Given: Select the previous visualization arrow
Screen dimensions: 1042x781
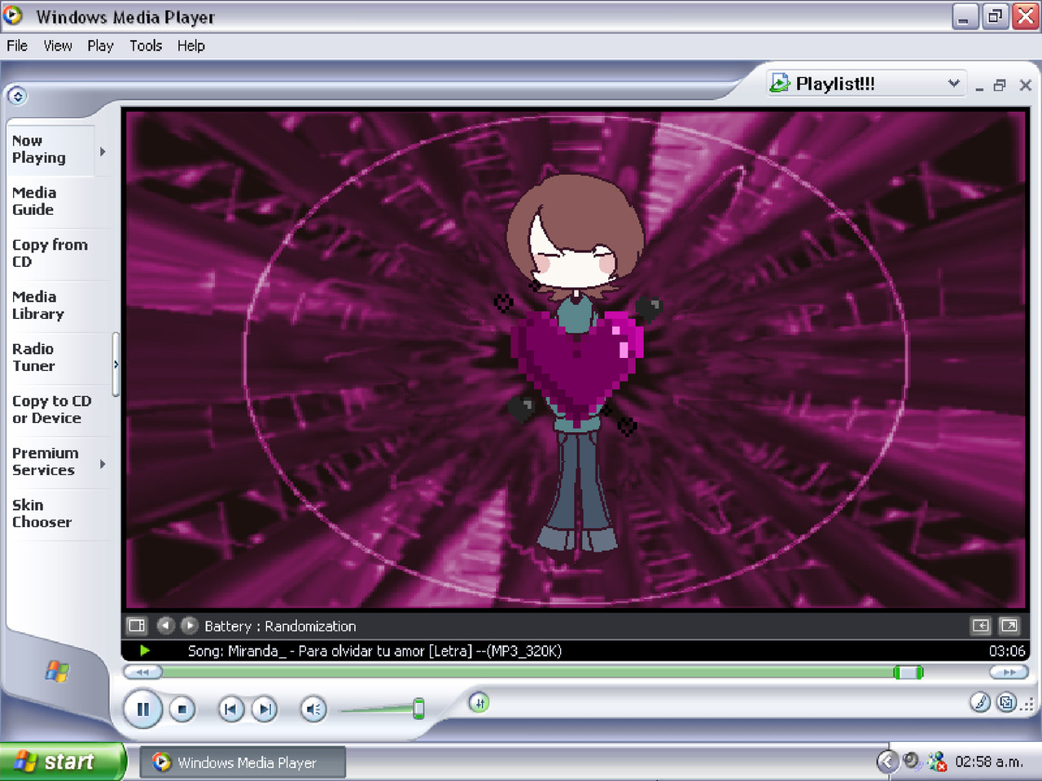Looking at the screenshot, I should click(x=165, y=625).
